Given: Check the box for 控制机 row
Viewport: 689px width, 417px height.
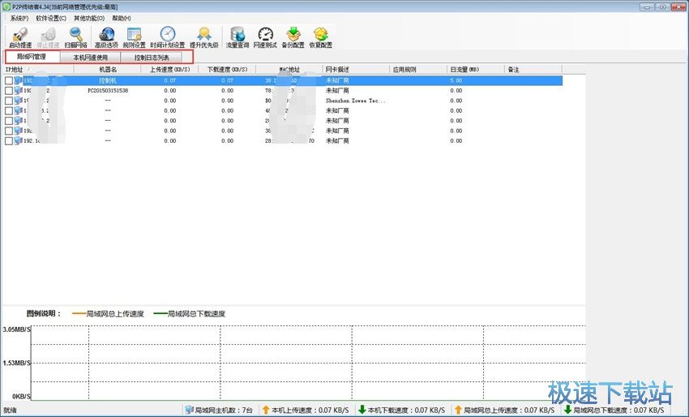Looking at the screenshot, I should click(x=9, y=80).
